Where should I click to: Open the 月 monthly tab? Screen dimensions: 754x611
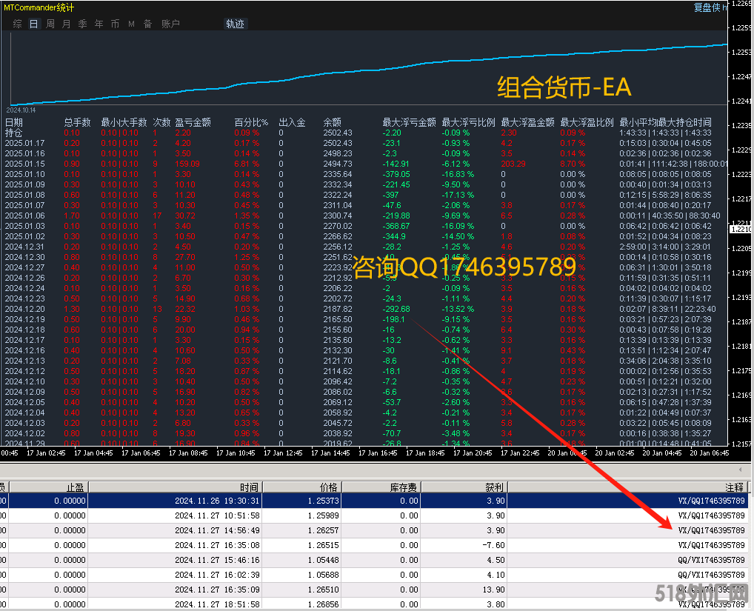[67, 24]
